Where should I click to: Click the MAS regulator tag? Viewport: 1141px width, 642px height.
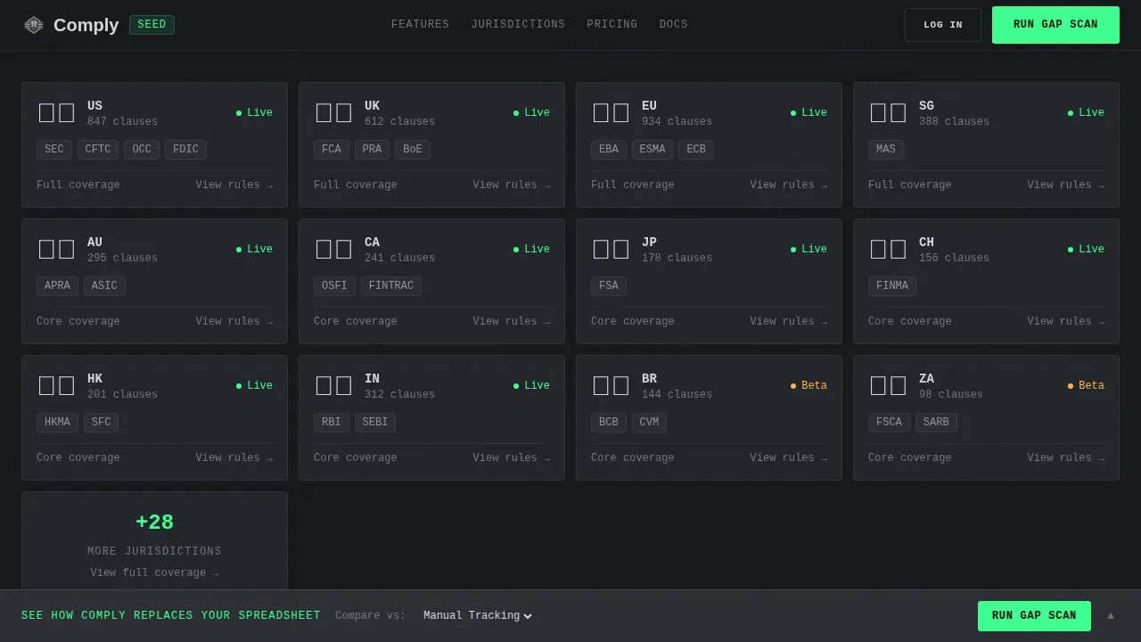click(886, 150)
